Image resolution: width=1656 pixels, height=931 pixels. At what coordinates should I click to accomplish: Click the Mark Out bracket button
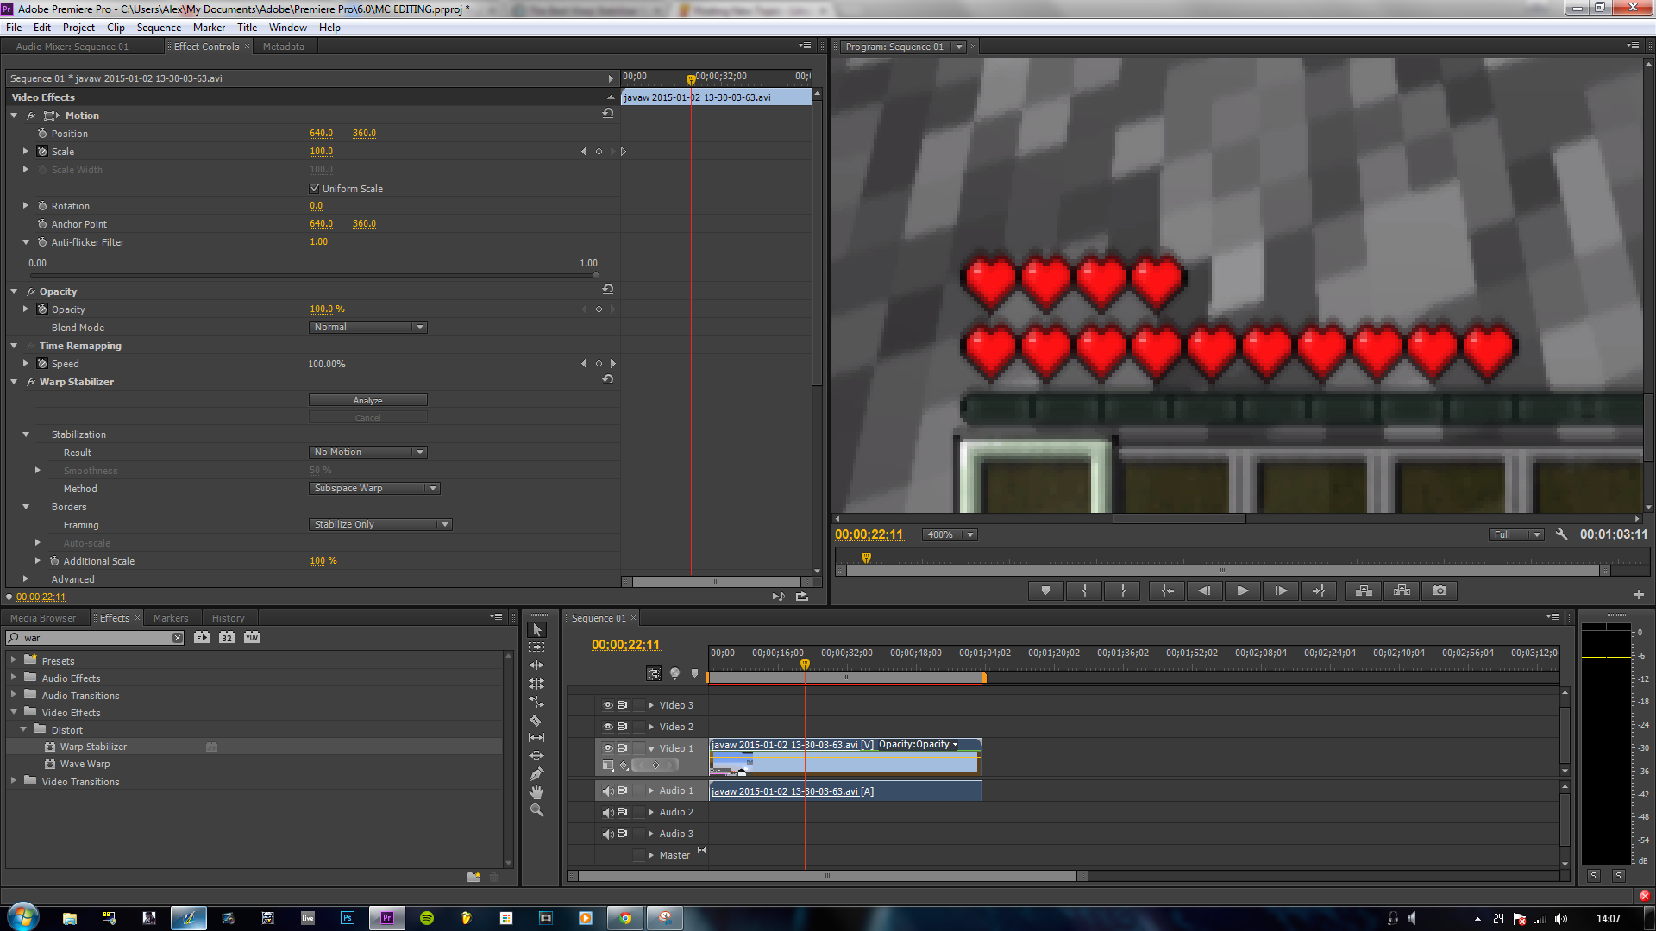point(1123,590)
